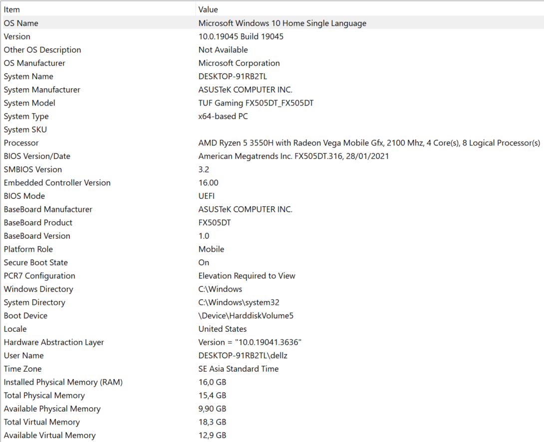Click the Locale United States value
This screenshot has height=442, width=544.
[x=223, y=329]
